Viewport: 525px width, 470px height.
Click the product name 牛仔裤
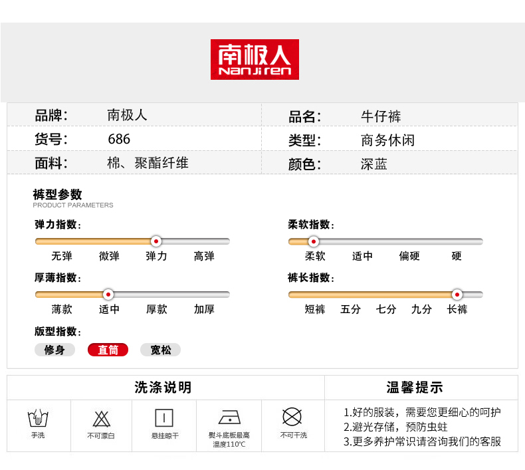(x=381, y=116)
